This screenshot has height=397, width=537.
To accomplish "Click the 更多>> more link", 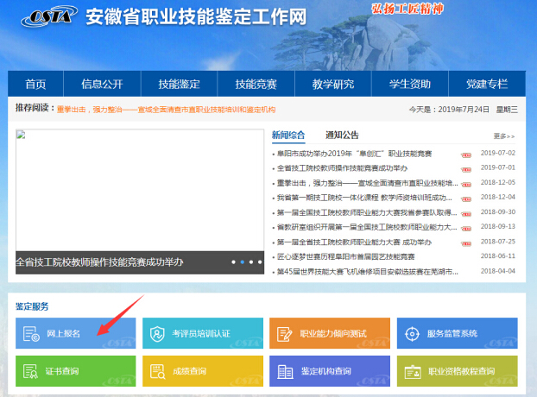I will pos(504,136).
